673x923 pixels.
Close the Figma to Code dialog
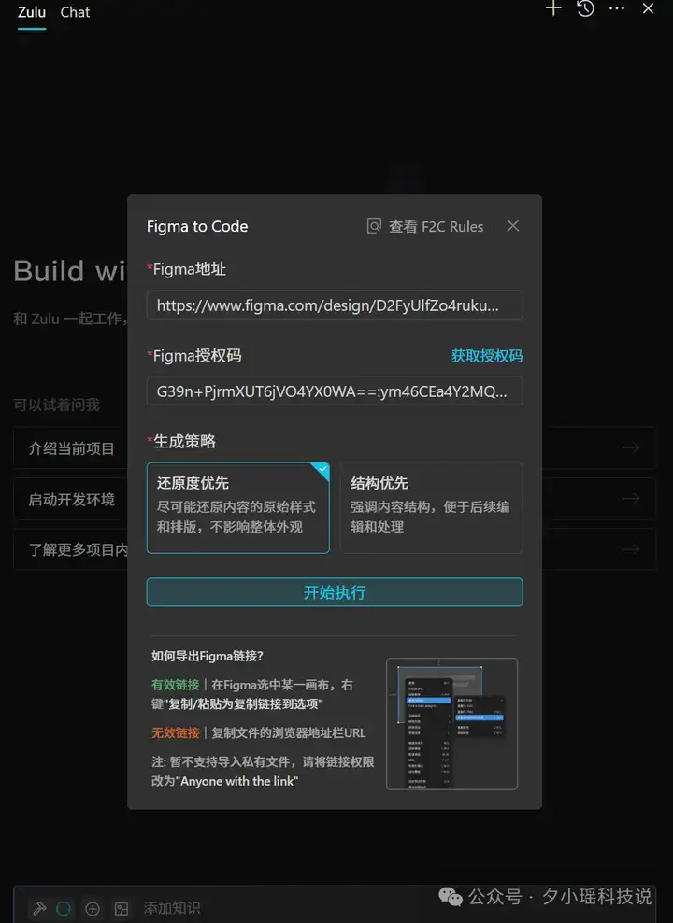click(x=513, y=226)
